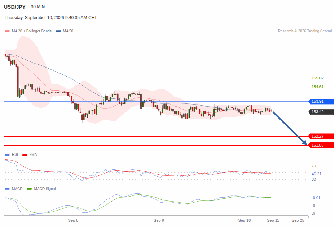Click the blue downward forecast arrow head
Screen dimensions: 335x226
[x=304, y=143]
